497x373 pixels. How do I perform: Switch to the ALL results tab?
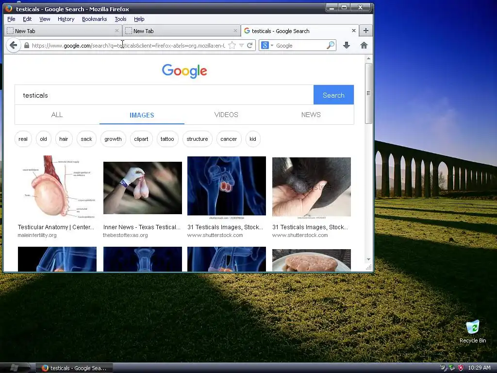pyautogui.click(x=57, y=115)
